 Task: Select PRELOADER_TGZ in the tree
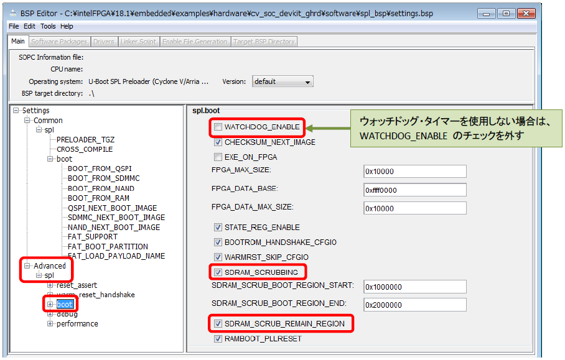pos(85,140)
